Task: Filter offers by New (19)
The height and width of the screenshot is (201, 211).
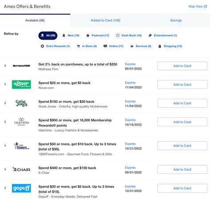Action: [71, 36]
